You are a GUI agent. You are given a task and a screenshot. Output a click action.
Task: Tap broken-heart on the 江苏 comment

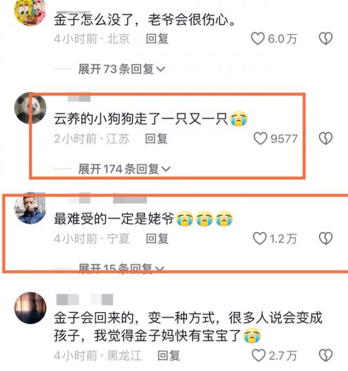tap(326, 139)
